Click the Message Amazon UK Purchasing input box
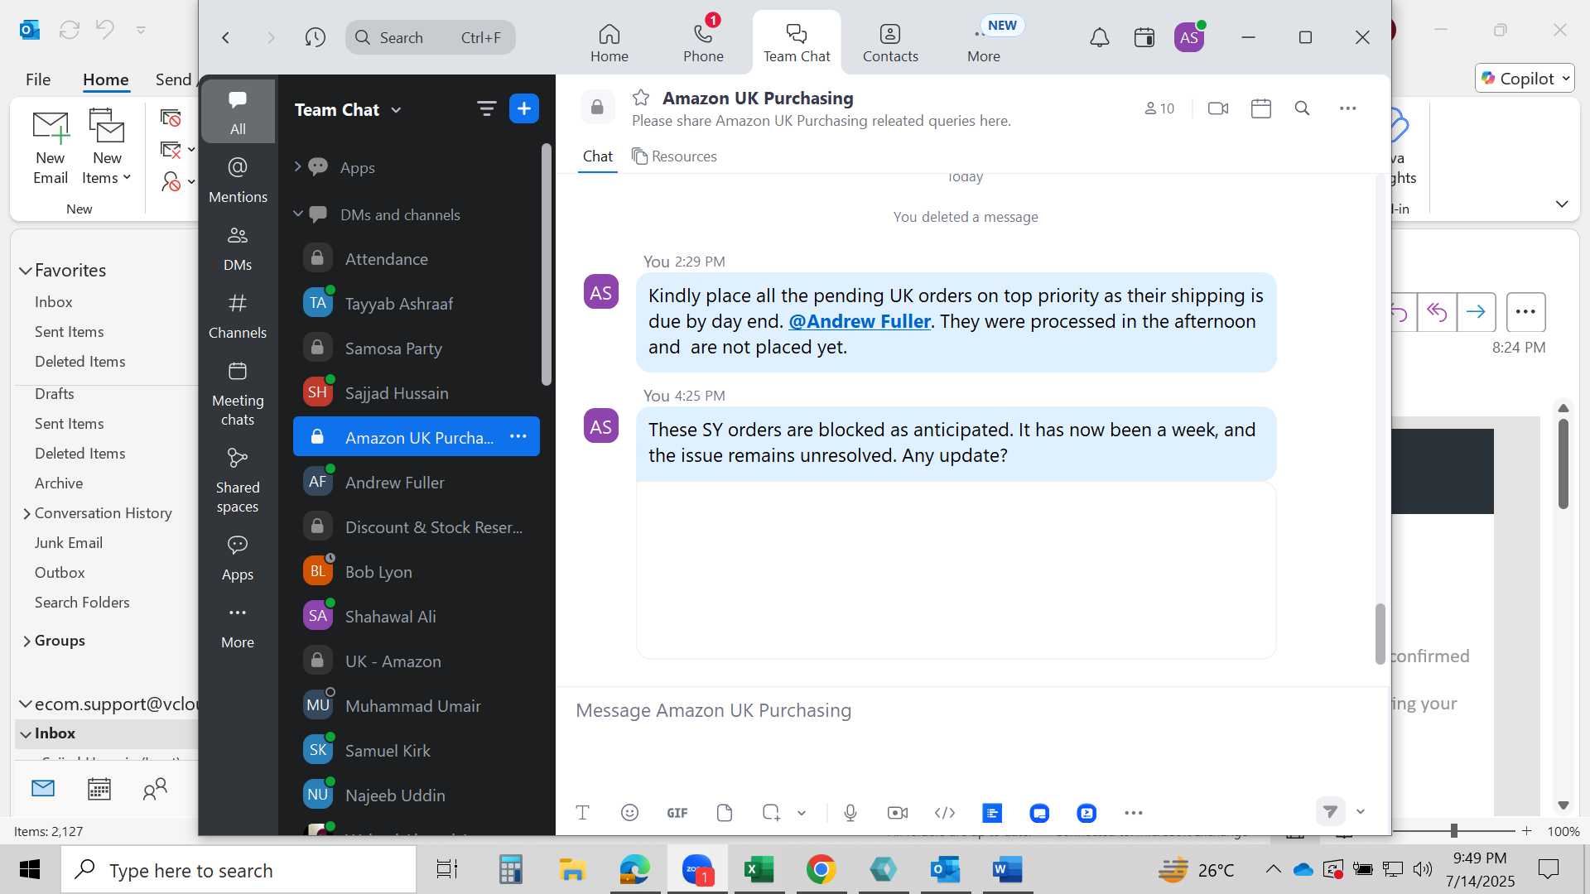Screen dimensions: 1590x894 click(973, 710)
